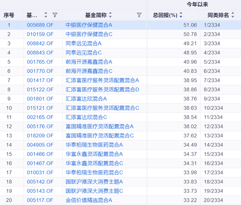The width and height of the screenshot is (241, 205).
Task: Click the 今年以来 group header
Action: coord(194,4)
